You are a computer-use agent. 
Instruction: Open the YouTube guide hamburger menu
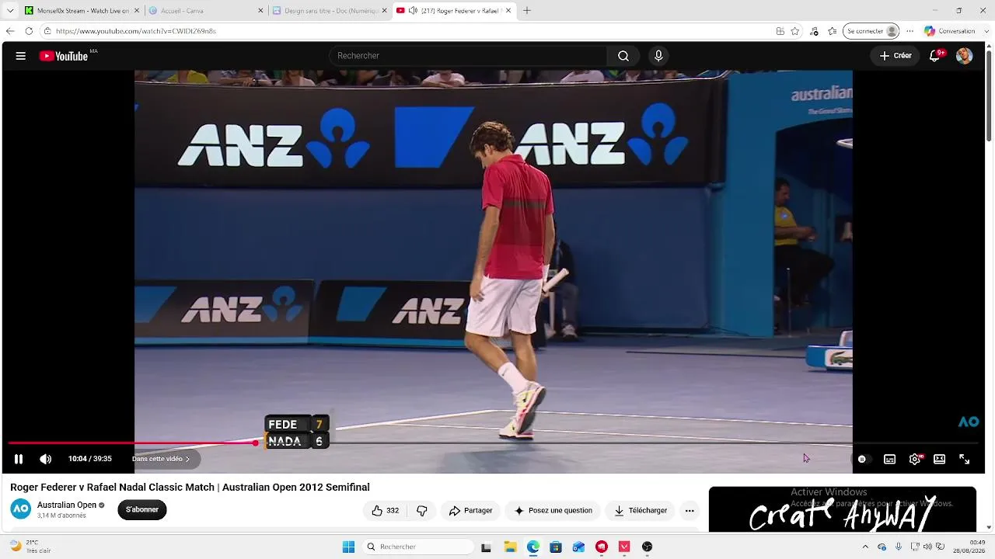[21, 56]
